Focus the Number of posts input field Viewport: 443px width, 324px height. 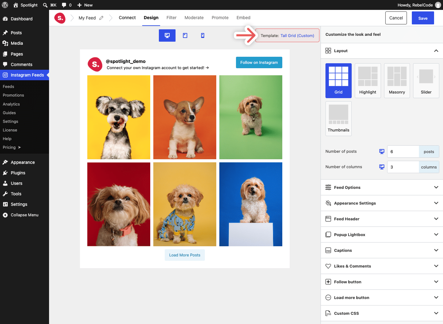(x=403, y=152)
